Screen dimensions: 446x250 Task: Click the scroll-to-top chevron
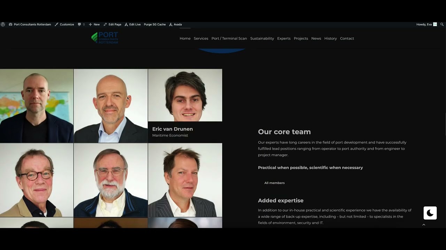click(x=424, y=225)
